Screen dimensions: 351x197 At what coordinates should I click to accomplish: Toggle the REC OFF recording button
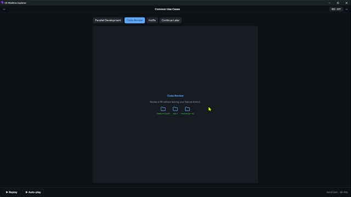[x=336, y=9]
